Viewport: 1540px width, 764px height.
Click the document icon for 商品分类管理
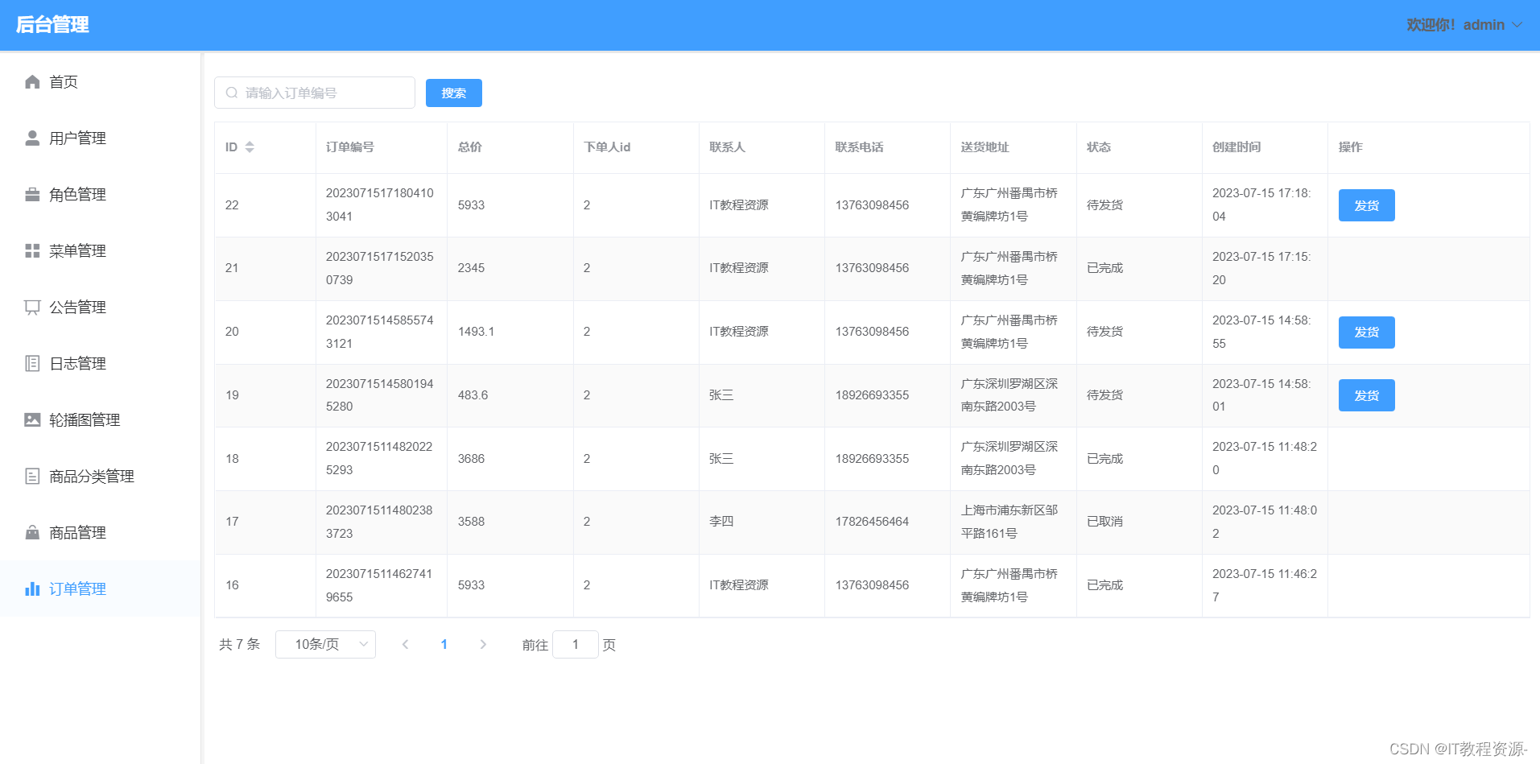tap(32, 477)
